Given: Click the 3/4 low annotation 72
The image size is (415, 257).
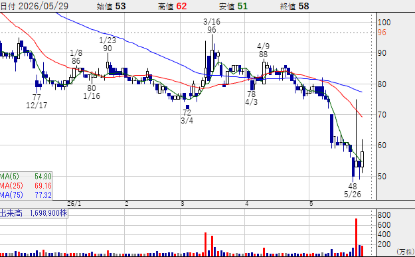Looking at the screenshot, I should [187, 112].
